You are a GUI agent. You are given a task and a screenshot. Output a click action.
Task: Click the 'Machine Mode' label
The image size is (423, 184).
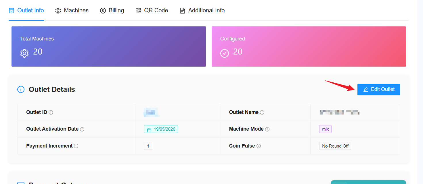coord(246,129)
